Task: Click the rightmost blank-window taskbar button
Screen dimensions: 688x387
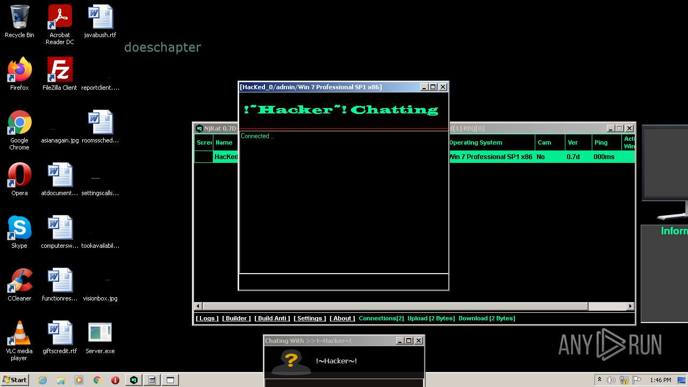Action: coord(170,380)
